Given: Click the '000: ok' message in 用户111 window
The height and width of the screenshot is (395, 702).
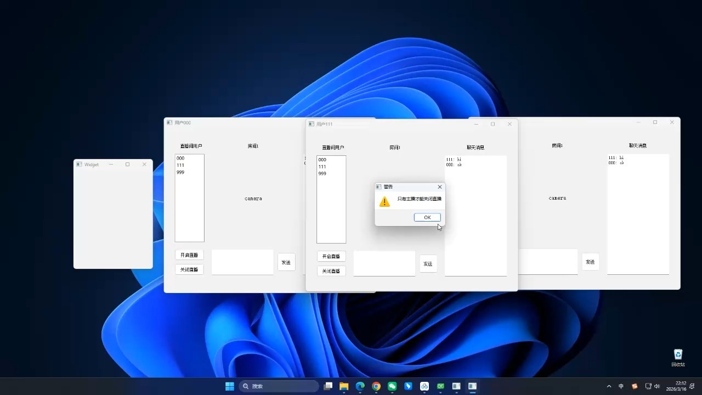Looking at the screenshot, I should pos(454,165).
